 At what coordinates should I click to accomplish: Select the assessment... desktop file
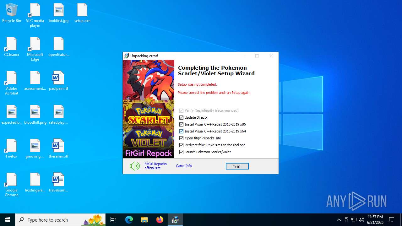click(x=35, y=81)
